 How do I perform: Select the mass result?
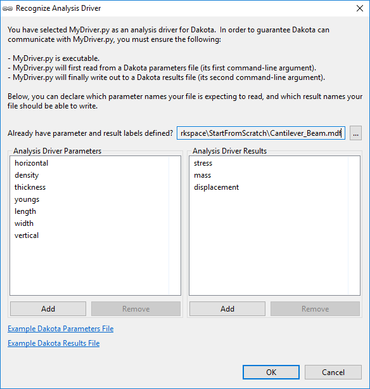point(202,175)
